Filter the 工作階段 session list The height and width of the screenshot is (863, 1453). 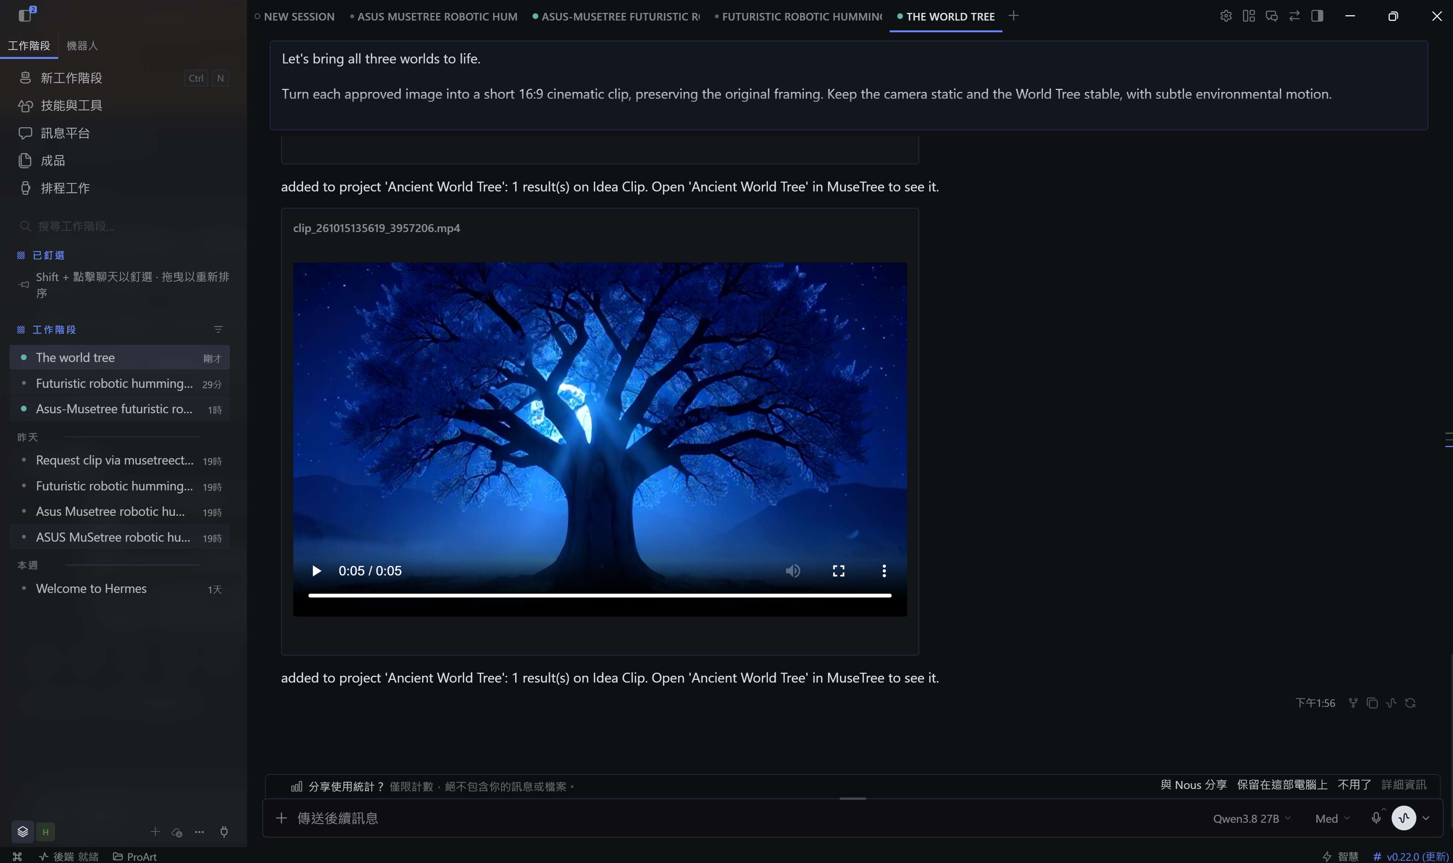pyautogui.click(x=218, y=330)
